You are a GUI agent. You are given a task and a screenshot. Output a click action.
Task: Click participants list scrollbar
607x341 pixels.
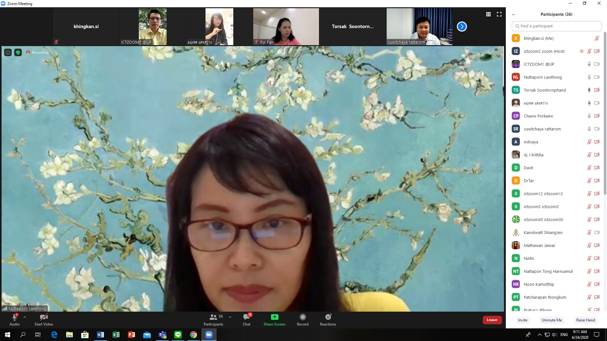605,114
